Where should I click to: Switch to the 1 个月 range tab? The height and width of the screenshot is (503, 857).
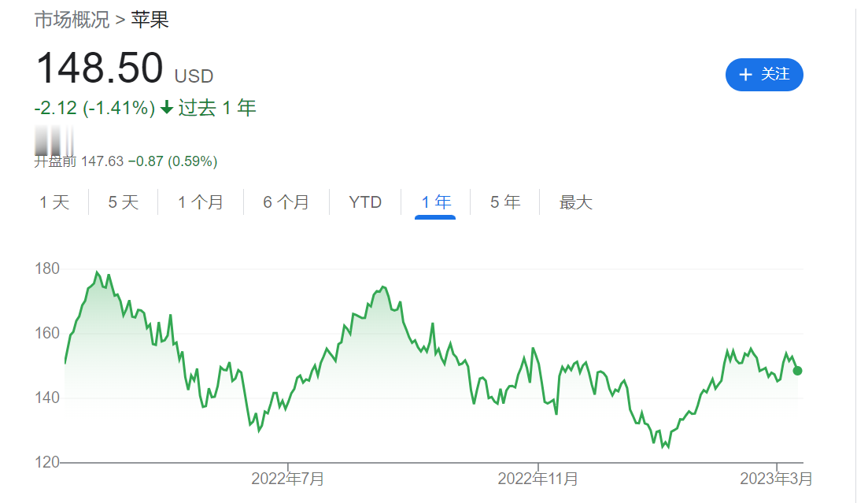[x=201, y=202]
